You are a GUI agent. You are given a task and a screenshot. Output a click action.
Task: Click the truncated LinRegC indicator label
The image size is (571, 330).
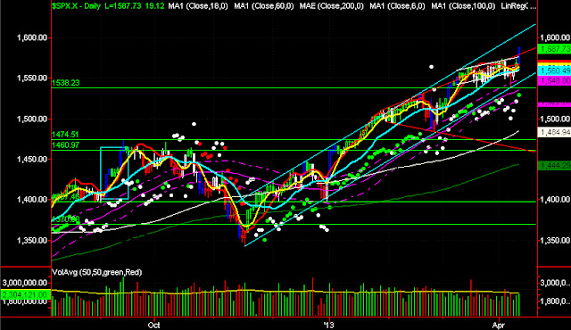pyautogui.click(x=518, y=6)
